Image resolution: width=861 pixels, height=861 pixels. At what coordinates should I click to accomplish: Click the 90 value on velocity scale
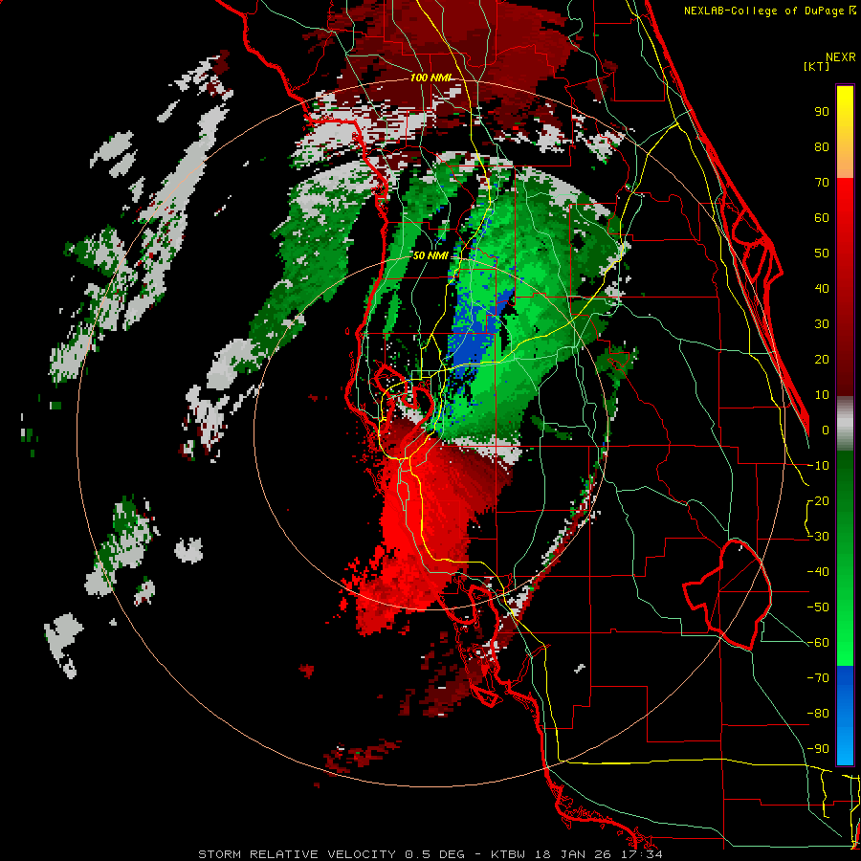point(822,112)
